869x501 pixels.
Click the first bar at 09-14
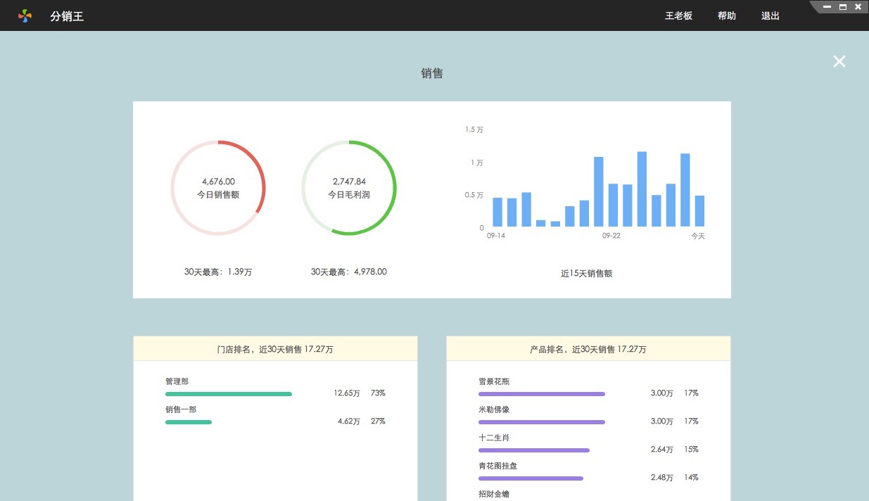click(497, 212)
